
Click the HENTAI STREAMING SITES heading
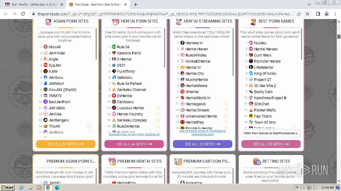click(x=208, y=21)
